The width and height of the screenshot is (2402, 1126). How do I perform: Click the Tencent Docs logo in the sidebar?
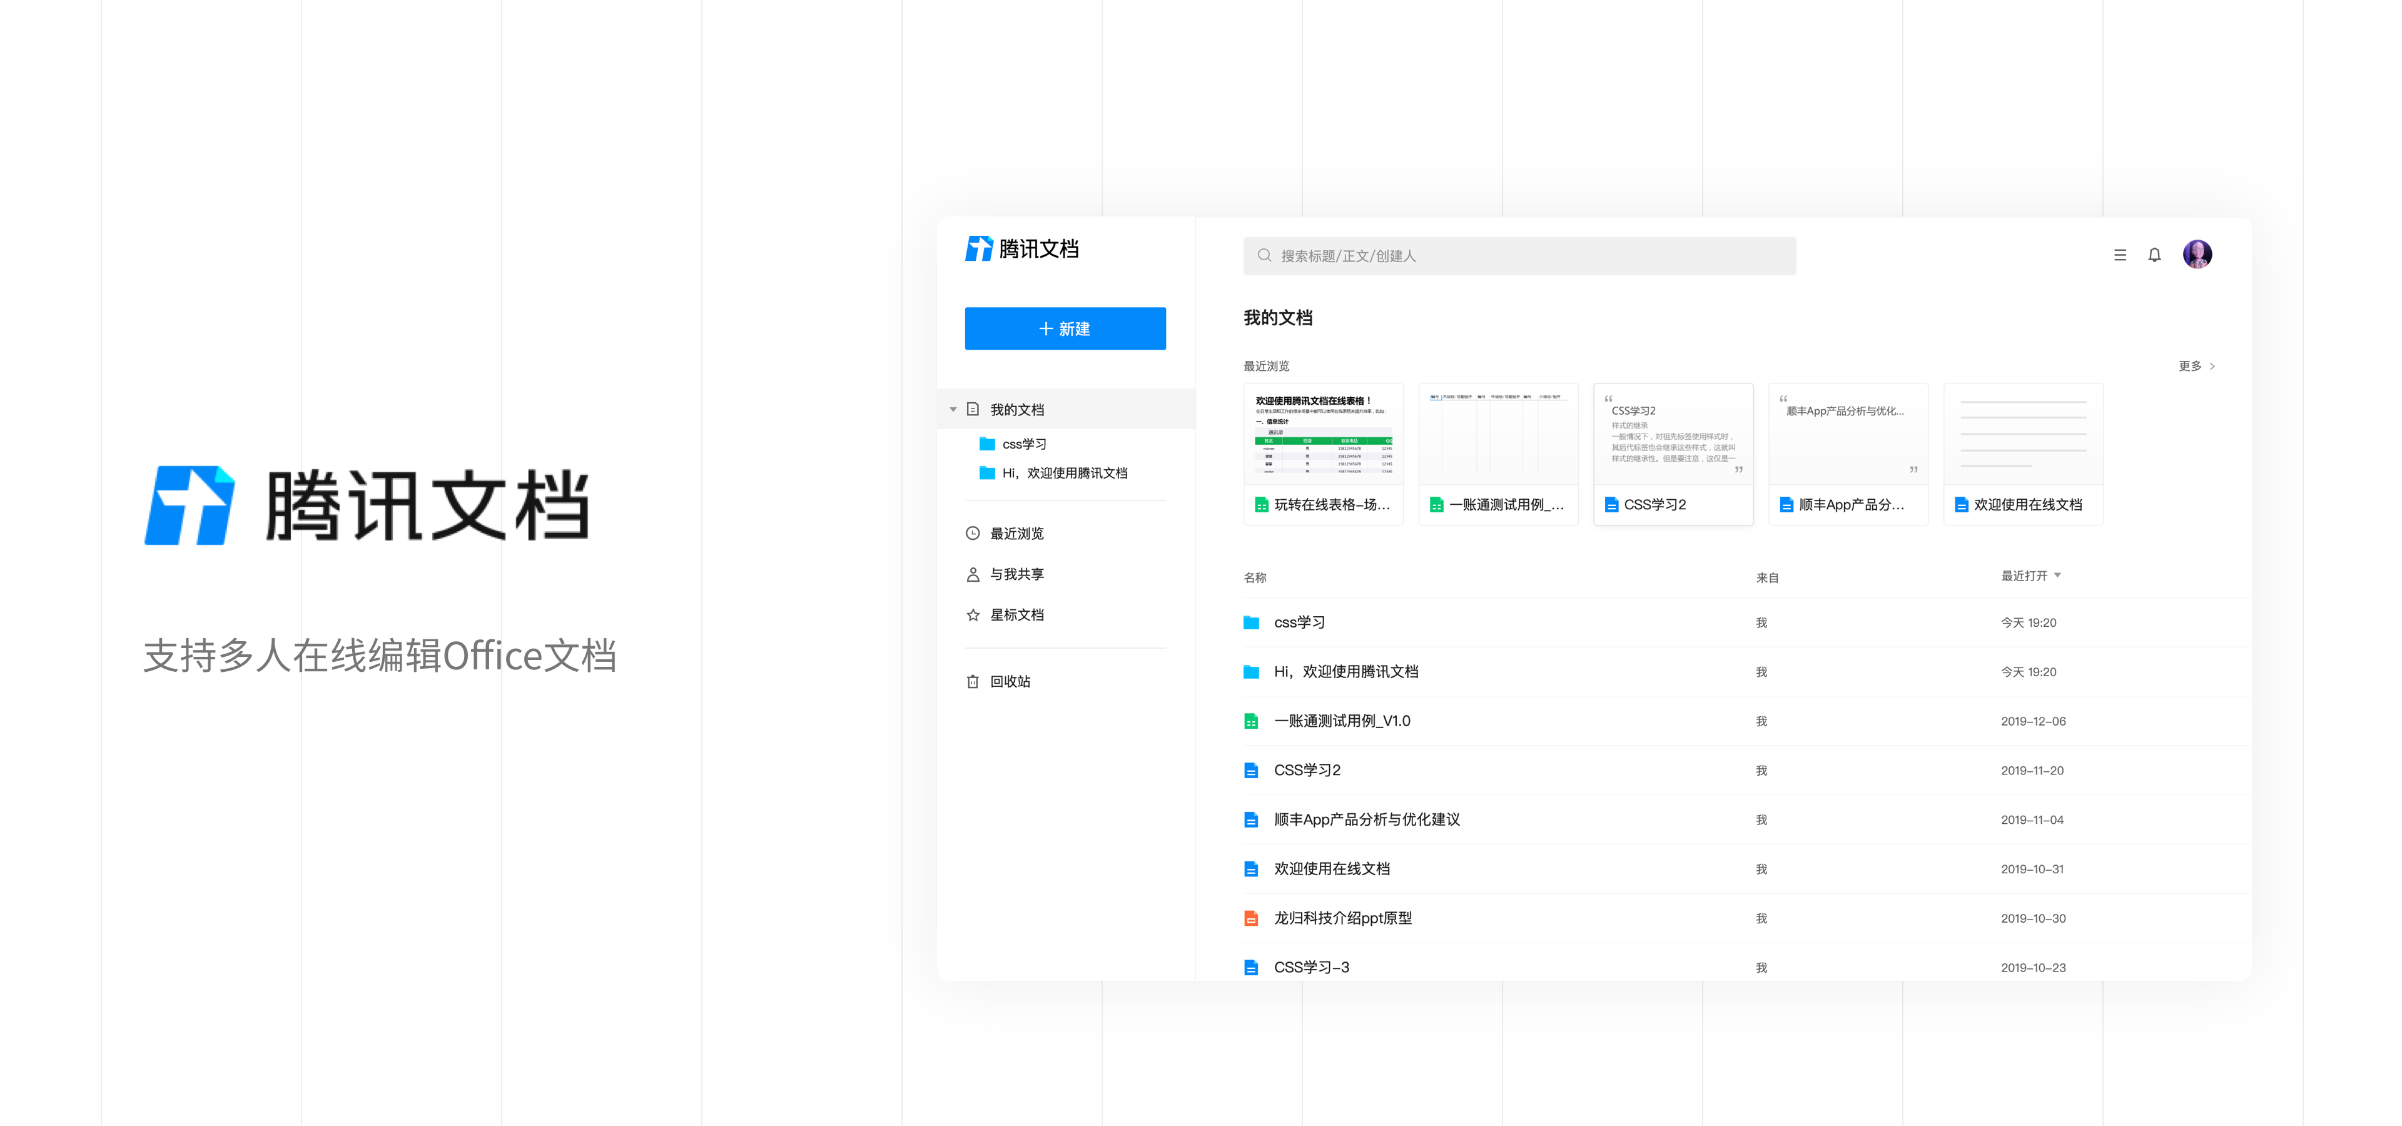tap(1022, 249)
